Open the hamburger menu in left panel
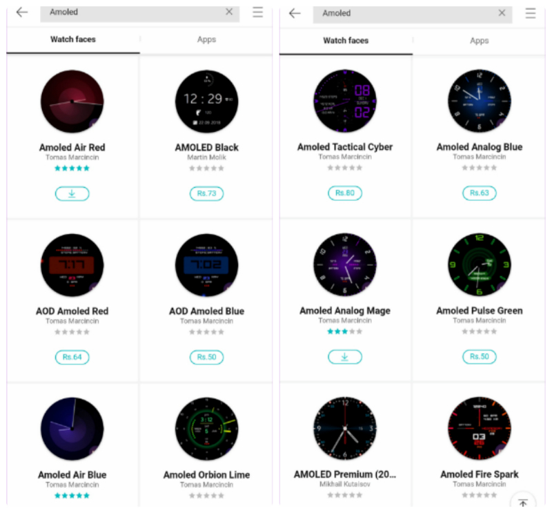The image size is (552, 513). coord(258,12)
